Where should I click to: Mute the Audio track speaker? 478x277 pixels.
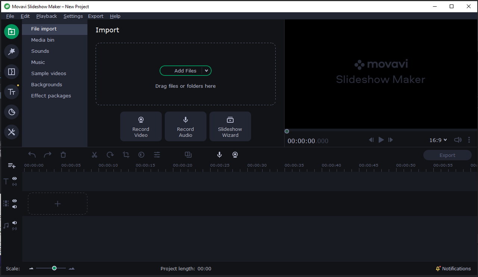[x=15, y=223]
